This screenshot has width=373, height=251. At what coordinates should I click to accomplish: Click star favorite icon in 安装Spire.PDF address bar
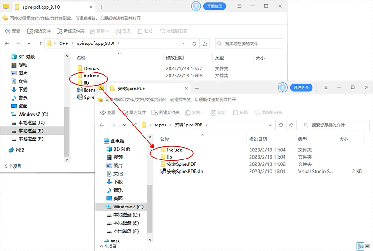click(292, 125)
